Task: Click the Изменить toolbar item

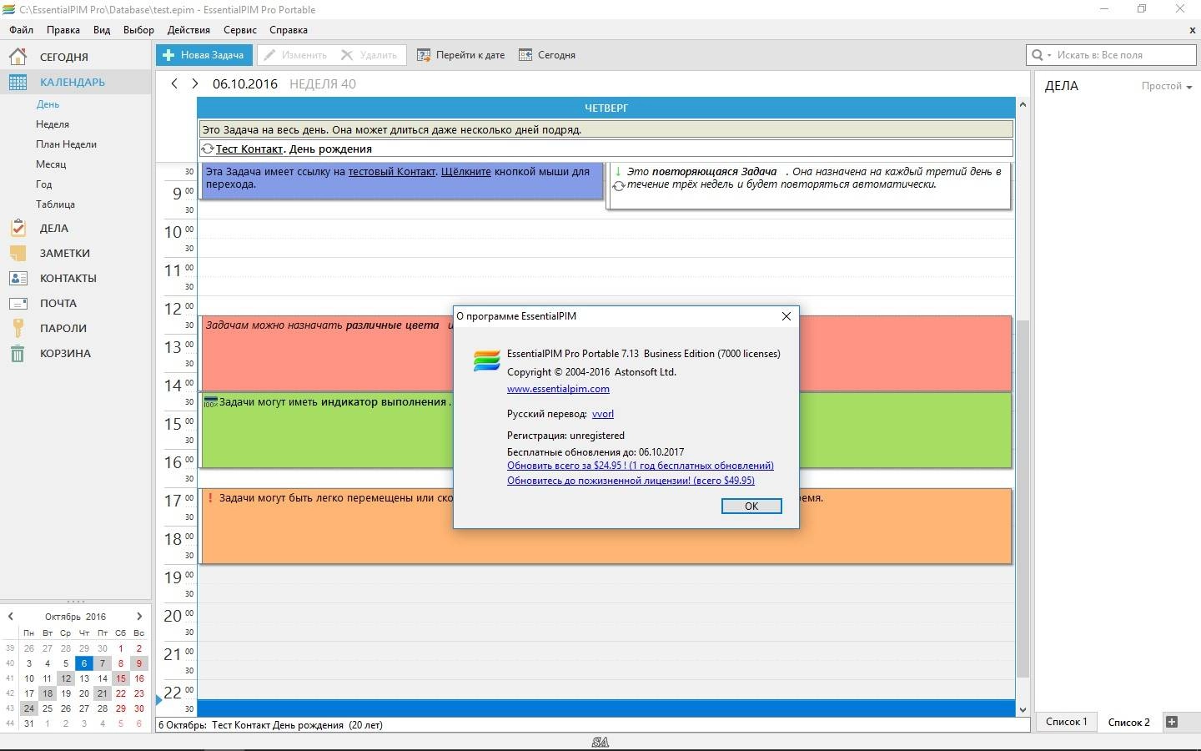Action: [294, 55]
